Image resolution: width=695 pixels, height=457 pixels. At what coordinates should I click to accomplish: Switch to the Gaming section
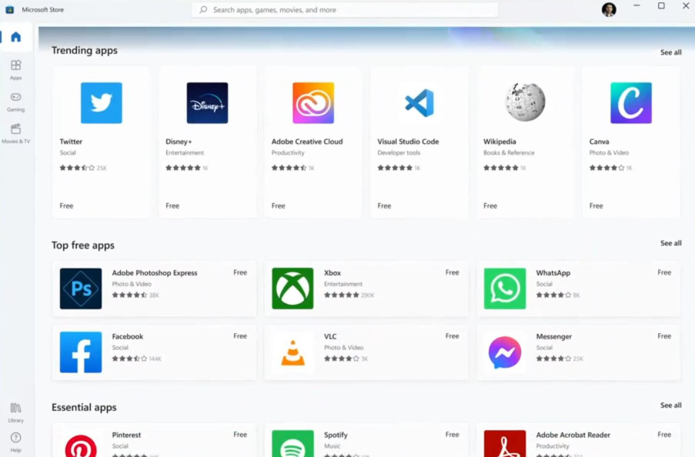16,102
